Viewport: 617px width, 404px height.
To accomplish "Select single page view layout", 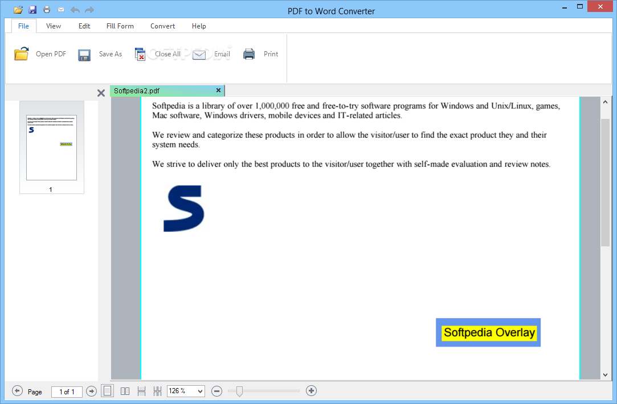I will click(x=108, y=391).
